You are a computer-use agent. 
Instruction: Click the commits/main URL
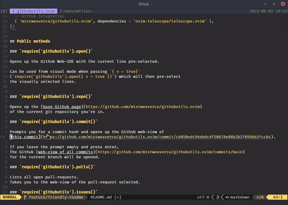coord(170,152)
